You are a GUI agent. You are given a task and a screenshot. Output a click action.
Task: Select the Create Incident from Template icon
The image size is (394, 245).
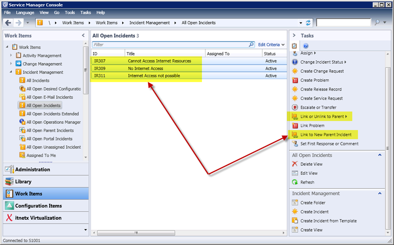click(295, 221)
